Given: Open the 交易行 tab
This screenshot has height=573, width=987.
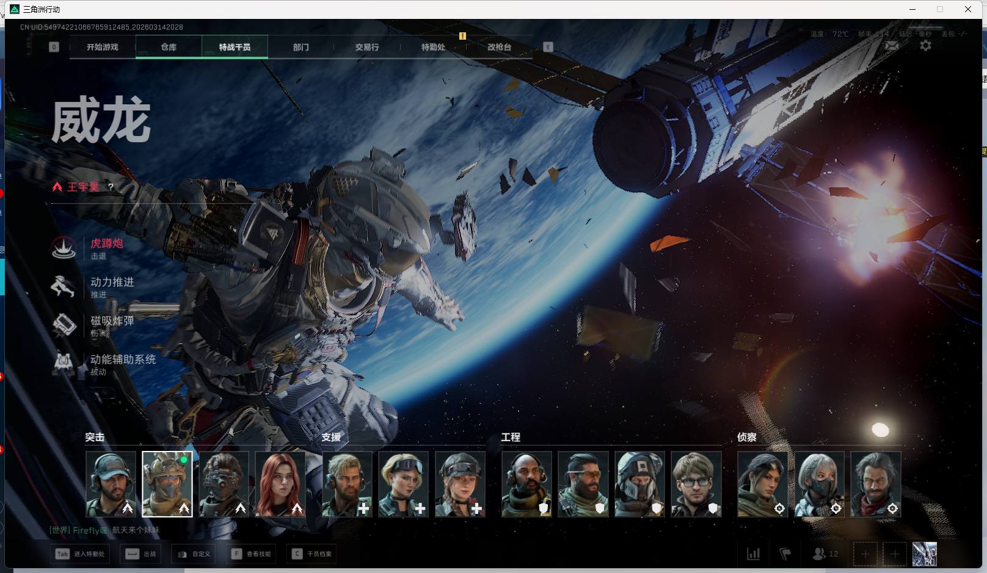Looking at the screenshot, I should click(x=367, y=47).
